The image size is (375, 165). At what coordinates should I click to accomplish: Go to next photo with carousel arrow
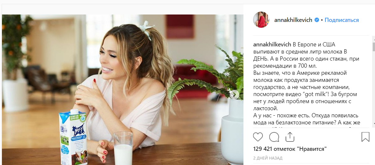pos(234,94)
